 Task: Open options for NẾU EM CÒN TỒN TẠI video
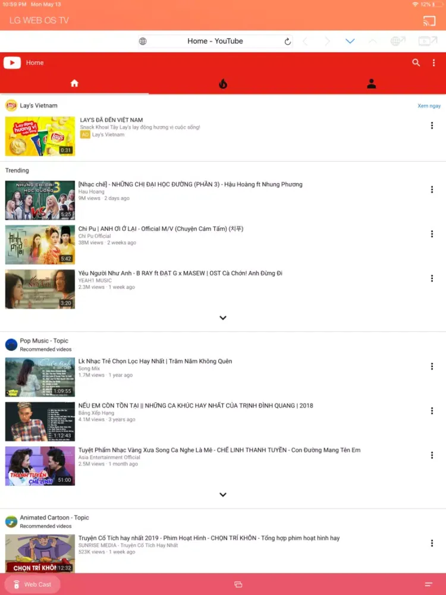click(x=432, y=411)
